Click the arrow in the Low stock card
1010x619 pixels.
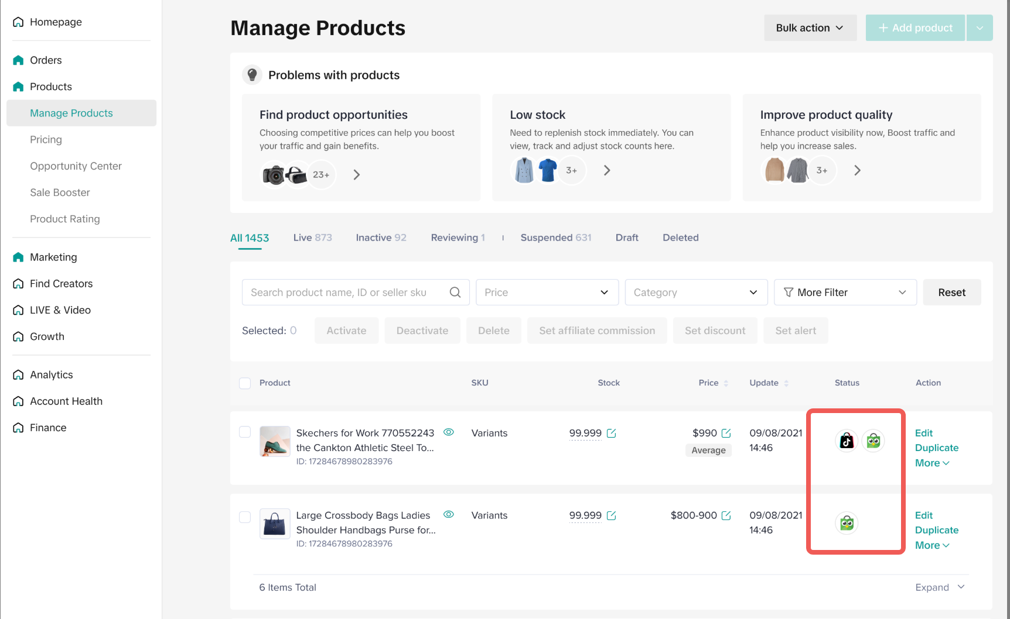(x=607, y=170)
